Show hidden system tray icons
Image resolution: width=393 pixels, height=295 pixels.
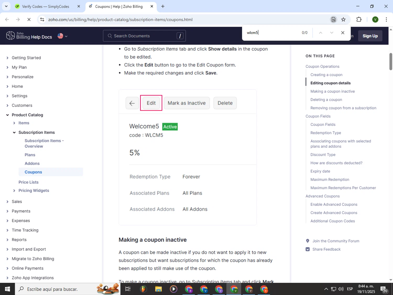tap(326, 289)
